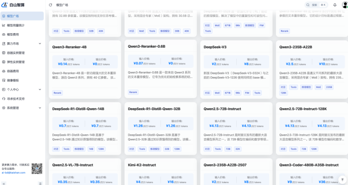Click the 镜像模板 sidebar icon
Viewport: 348px width, 185px height.
pos(4,80)
